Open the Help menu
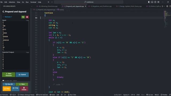This screenshot has width=171, height=96. pos(40,2)
